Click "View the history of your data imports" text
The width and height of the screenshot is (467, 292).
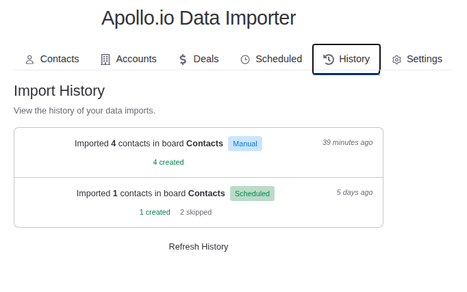coord(84,111)
